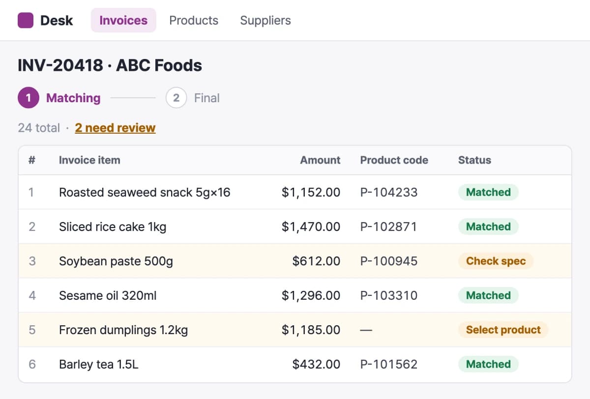Click Matched badge for Roasted seaweed snack

click(x=488, y=192)
